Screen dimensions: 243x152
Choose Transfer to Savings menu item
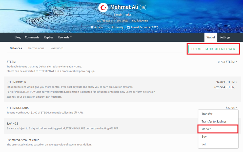click(x=218, y=121)
